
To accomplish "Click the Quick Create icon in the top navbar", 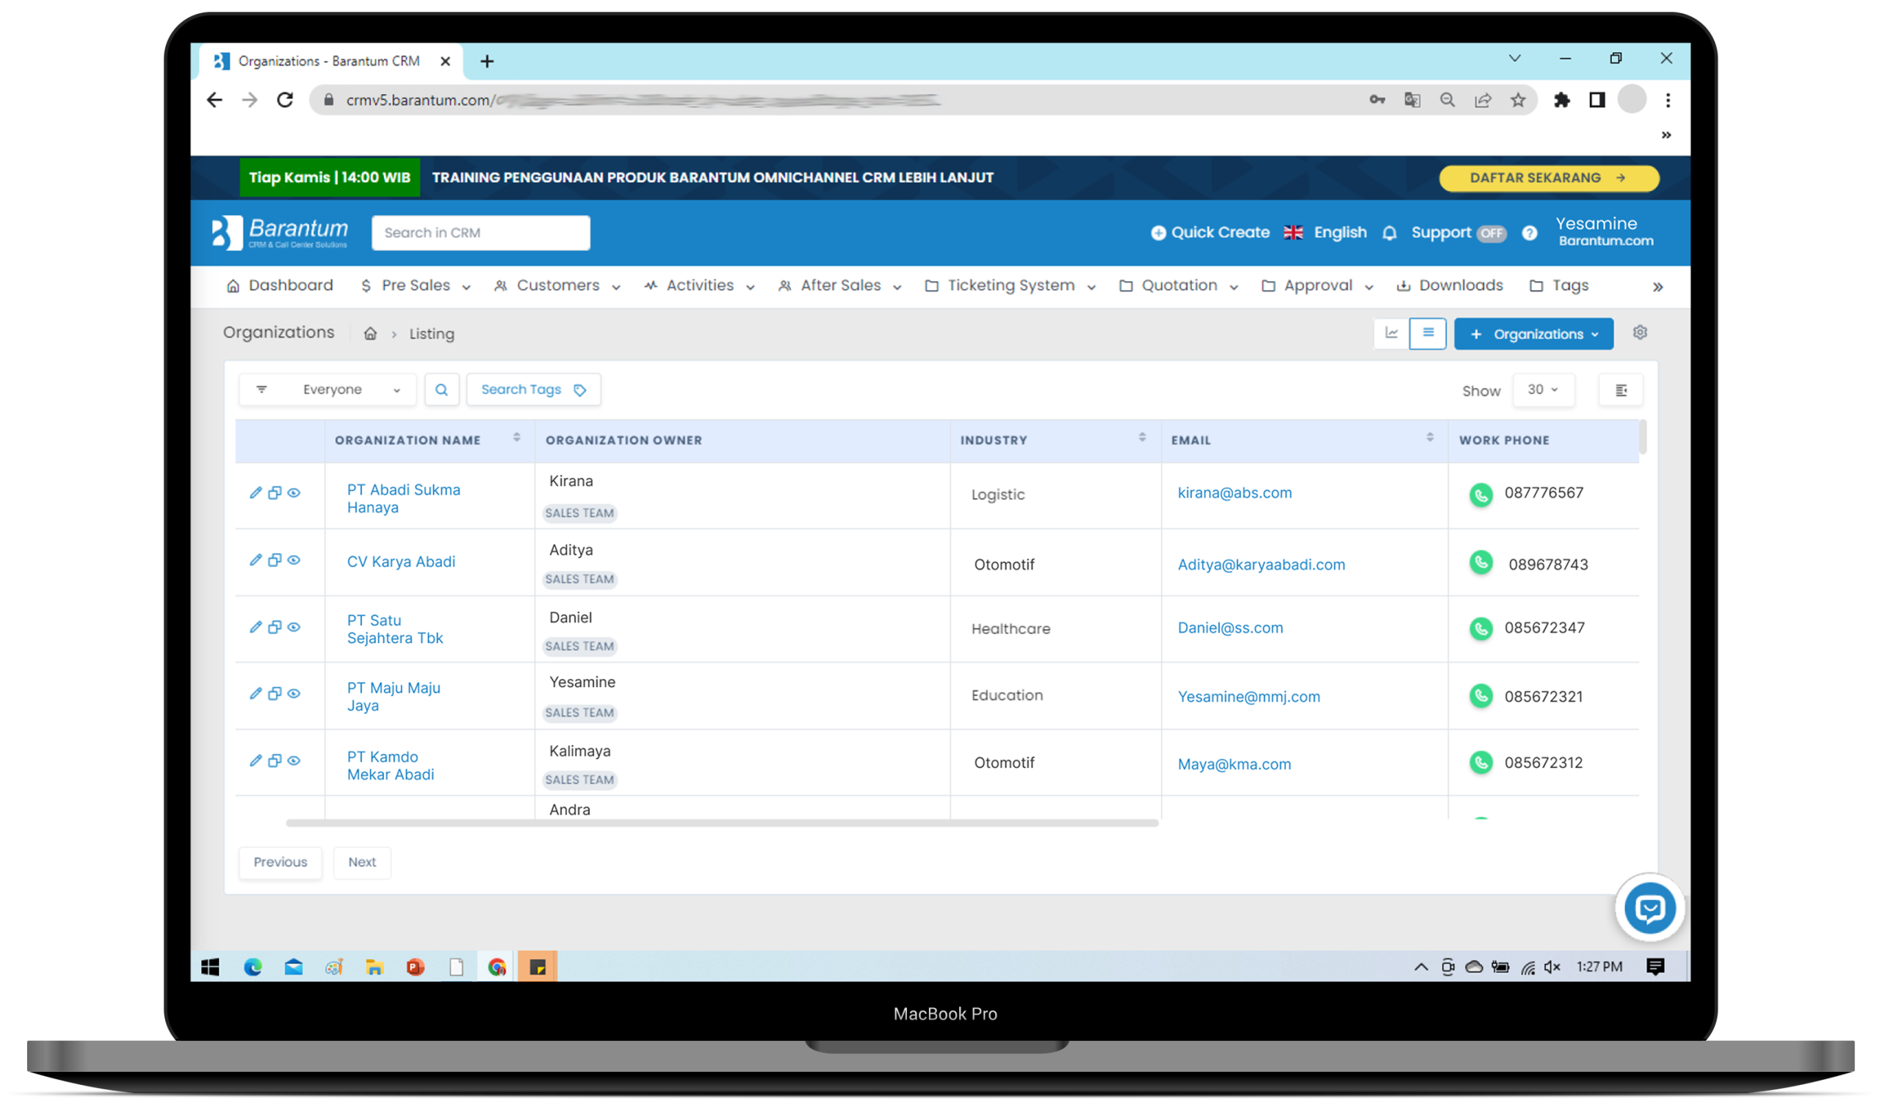I will [1157, 232].
